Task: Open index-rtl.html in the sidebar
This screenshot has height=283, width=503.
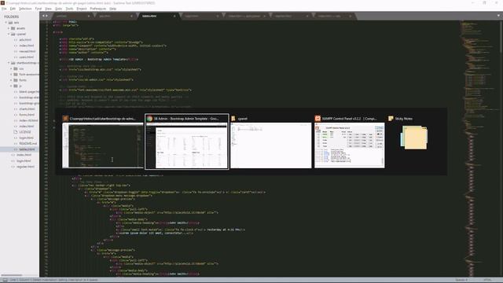Action: (x=28, y=120)
